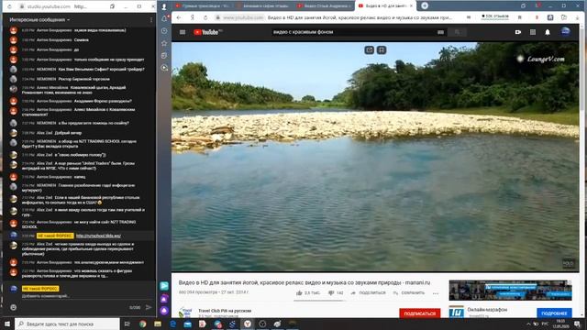Open YouTube notifications bell
Image resolution: width=587 pixels, height=330 pixels.
tap(548, 32)
